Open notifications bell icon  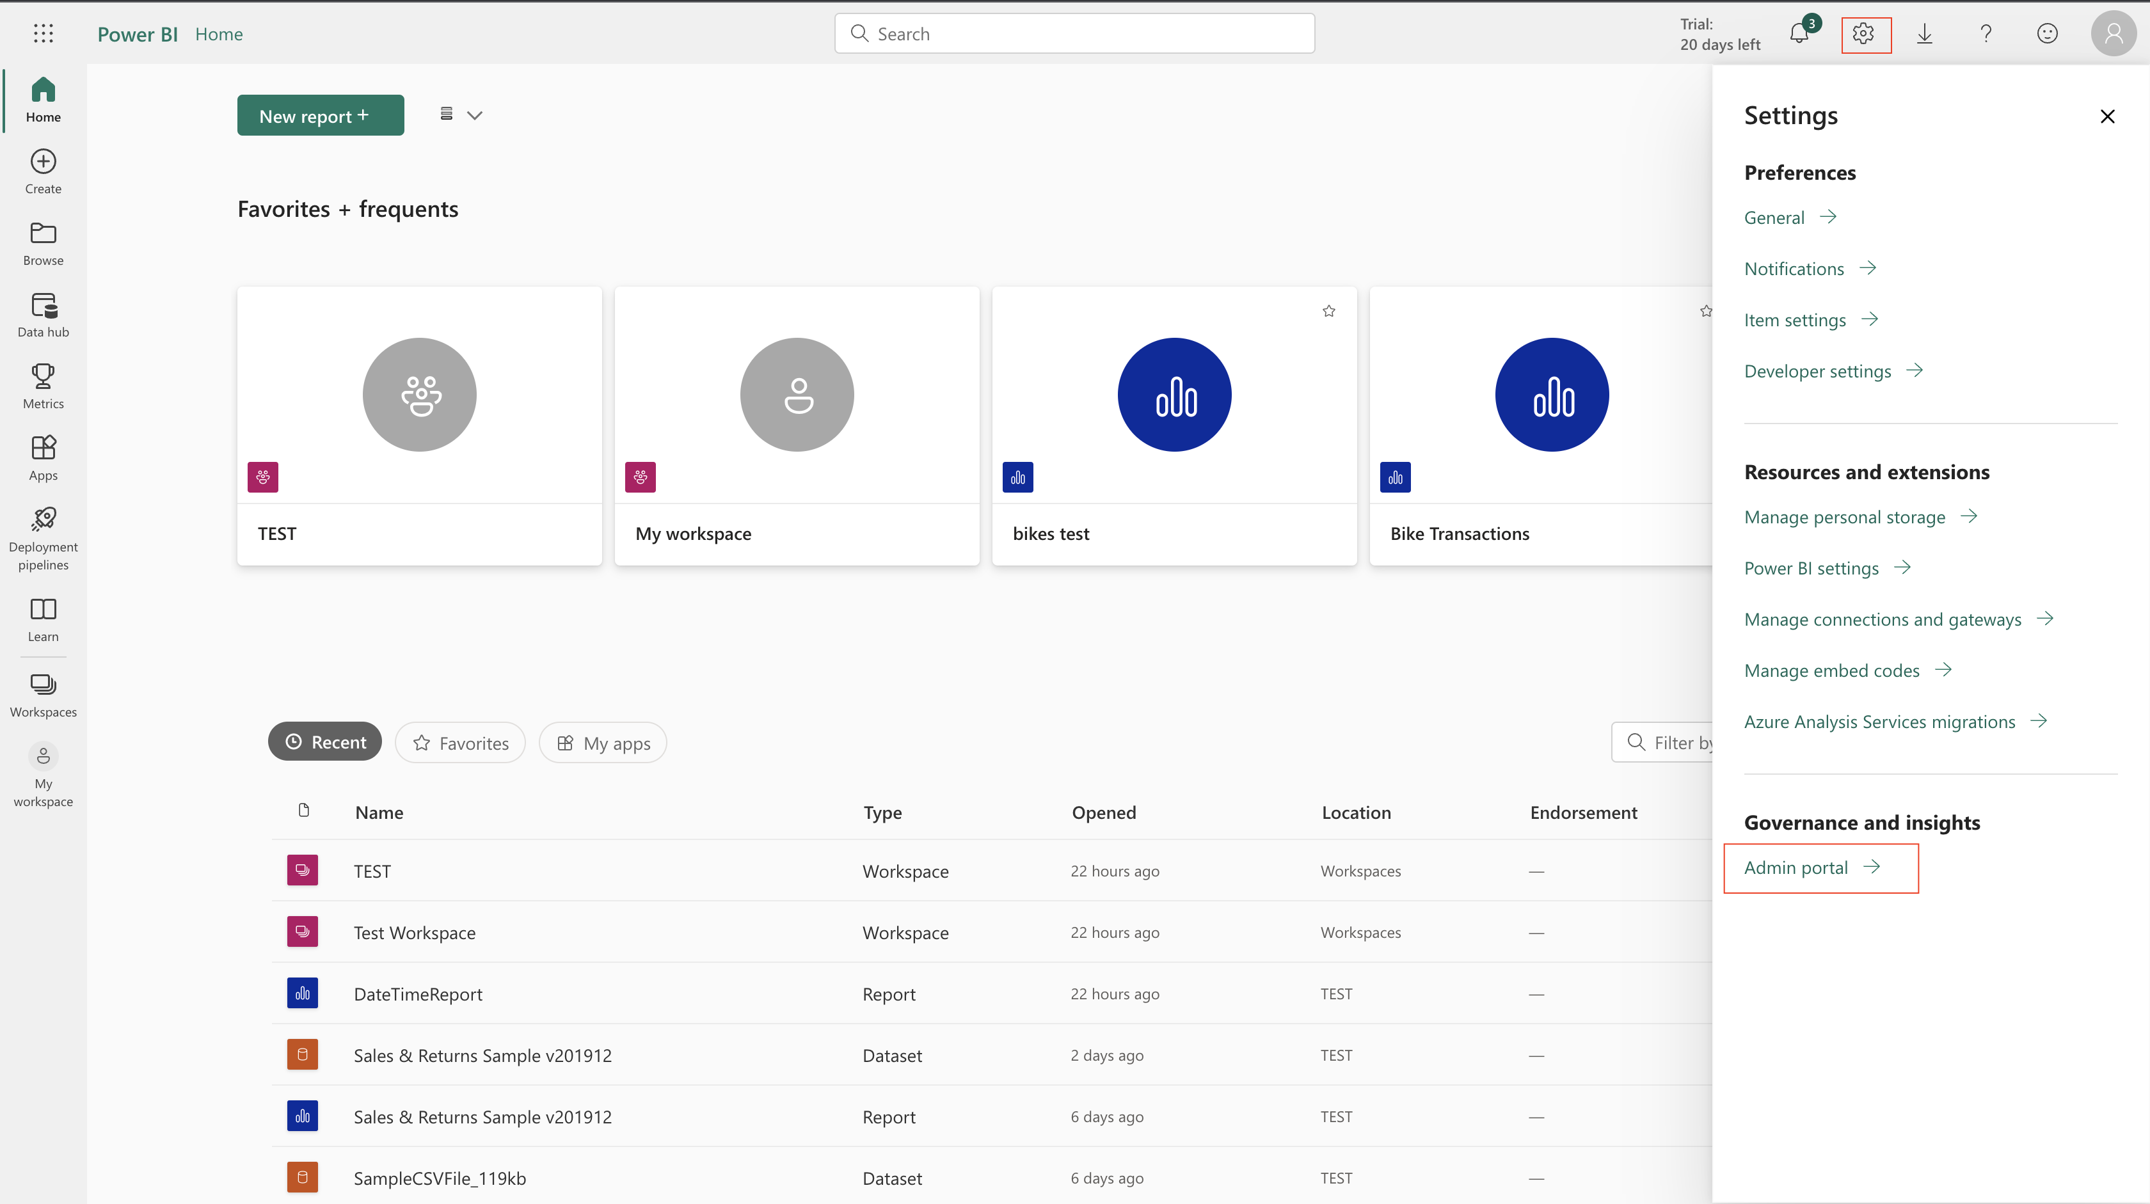coord(1799,33)
